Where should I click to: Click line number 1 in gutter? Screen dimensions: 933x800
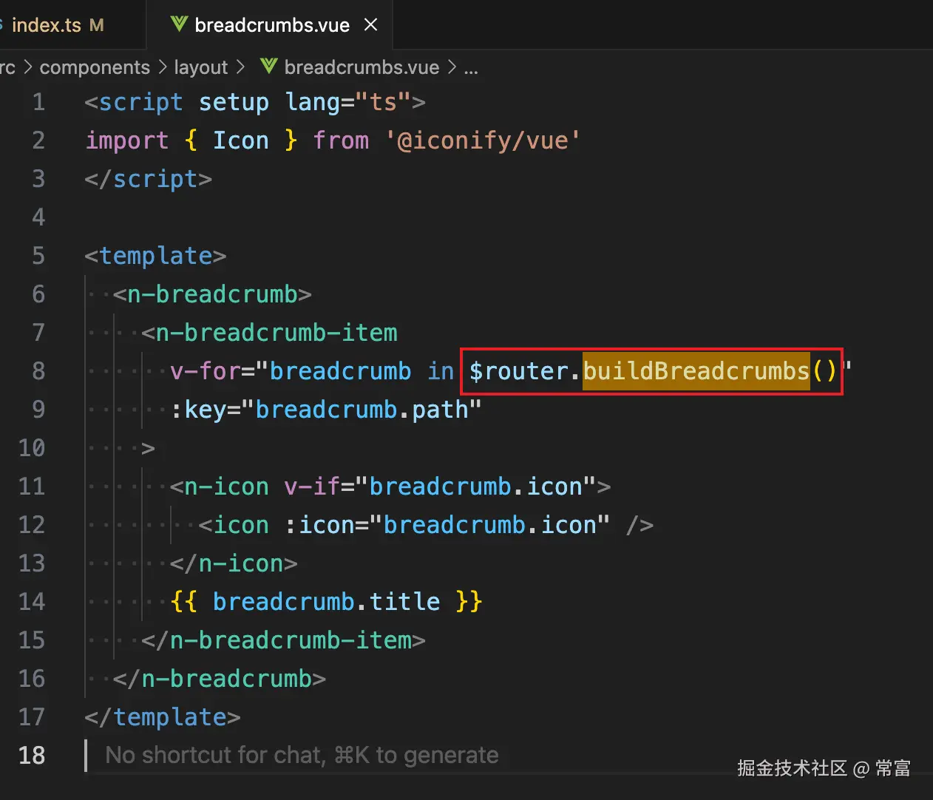pos(38,102)
